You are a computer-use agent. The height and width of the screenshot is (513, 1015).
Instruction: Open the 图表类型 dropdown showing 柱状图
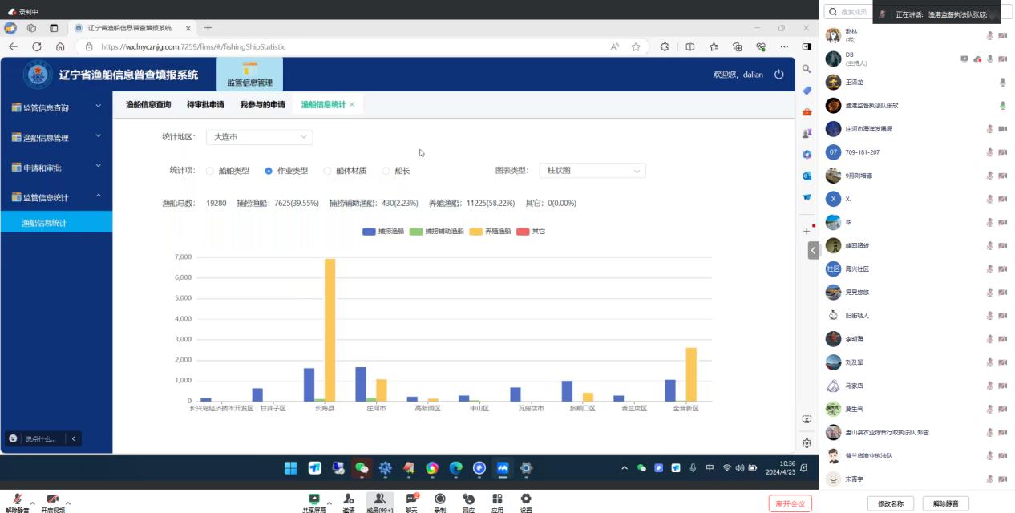click(x=592, y=171)
